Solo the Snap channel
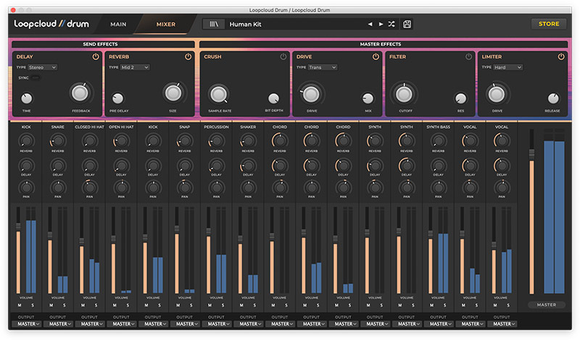 191,305
